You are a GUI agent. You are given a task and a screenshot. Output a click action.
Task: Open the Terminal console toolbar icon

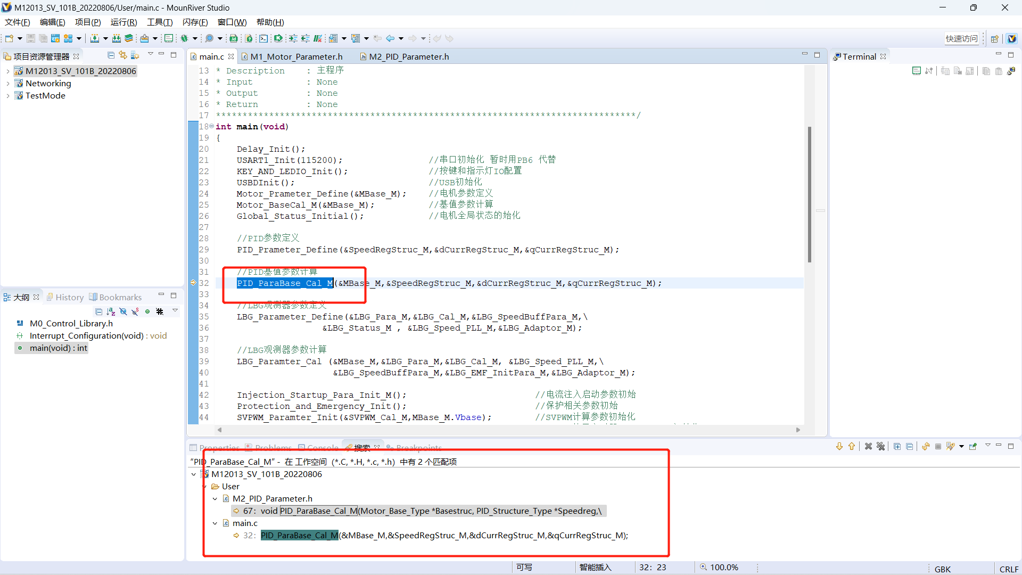click(263, 38)
